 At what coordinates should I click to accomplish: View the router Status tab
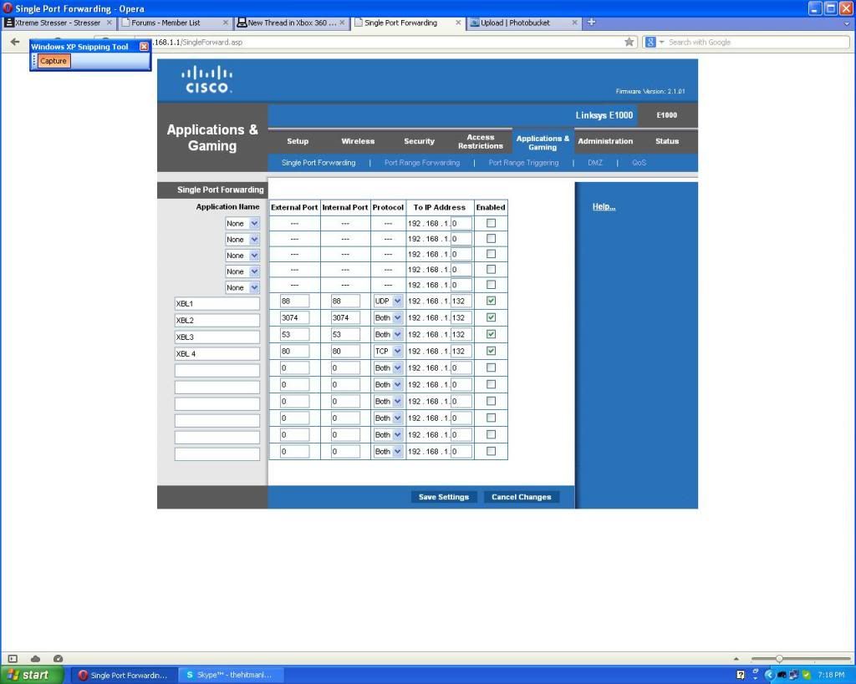(x=666, y=141)
